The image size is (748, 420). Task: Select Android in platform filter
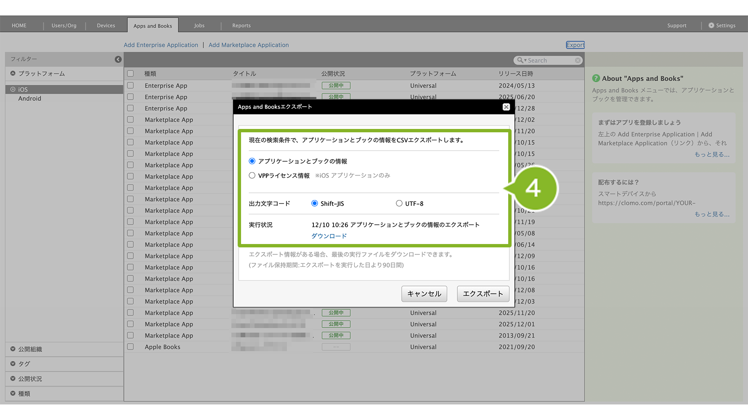tap(29, 99)
